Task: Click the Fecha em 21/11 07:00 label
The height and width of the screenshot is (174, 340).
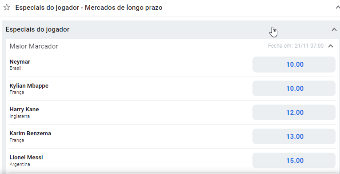Action: (x=296, y=46)
